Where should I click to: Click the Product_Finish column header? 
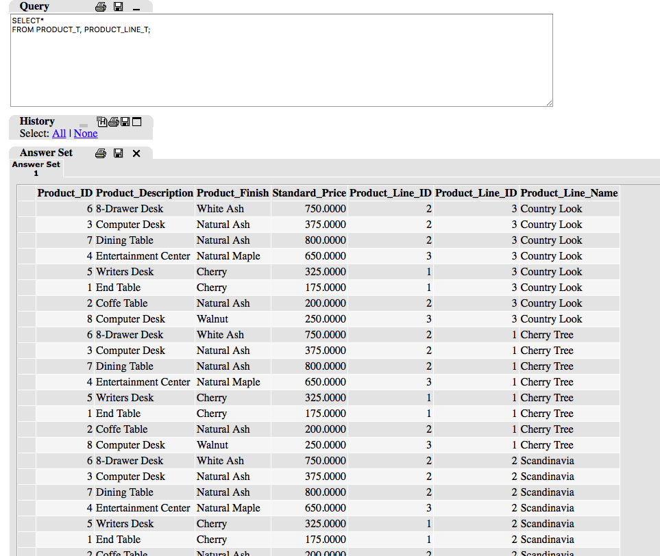(x=232, y=193)
